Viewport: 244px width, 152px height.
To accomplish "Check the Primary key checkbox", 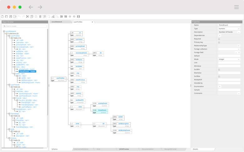I will coord(219,42).
